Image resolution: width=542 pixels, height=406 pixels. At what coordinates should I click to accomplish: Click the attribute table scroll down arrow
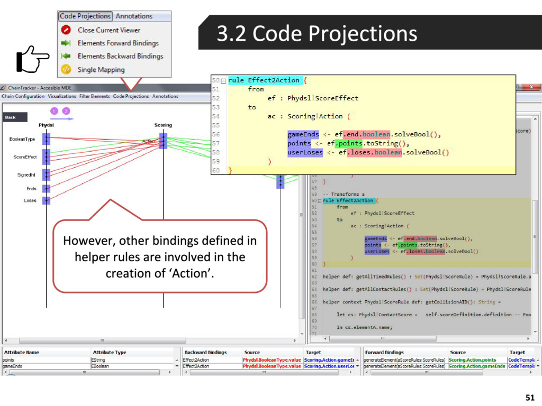pyautogui.click(x=177, y=366)
